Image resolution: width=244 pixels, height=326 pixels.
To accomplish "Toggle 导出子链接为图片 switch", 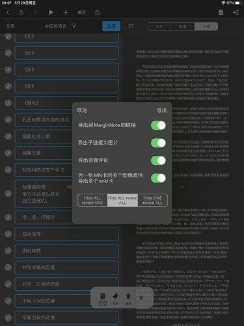I will 158,143.
